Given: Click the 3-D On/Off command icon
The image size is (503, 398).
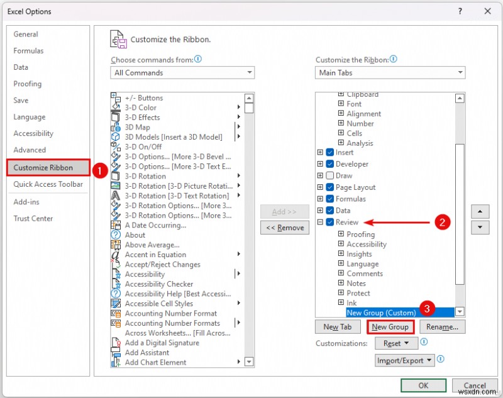Looking at the screenshot, I should [x=116, y=146].
